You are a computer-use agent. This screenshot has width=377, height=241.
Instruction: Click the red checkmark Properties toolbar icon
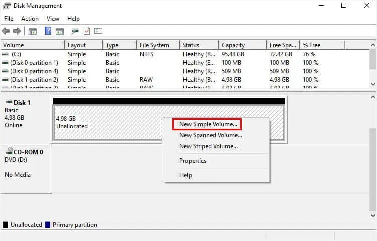[87, 31]
